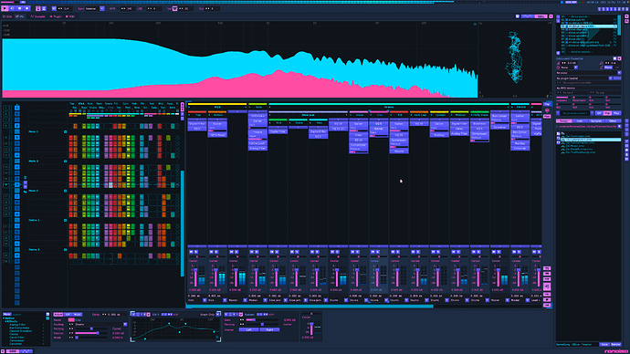Image resolution: width=630 pixels, height=354 pixels.
Task: Select the Main 3 section label
Action: (34, 191)
